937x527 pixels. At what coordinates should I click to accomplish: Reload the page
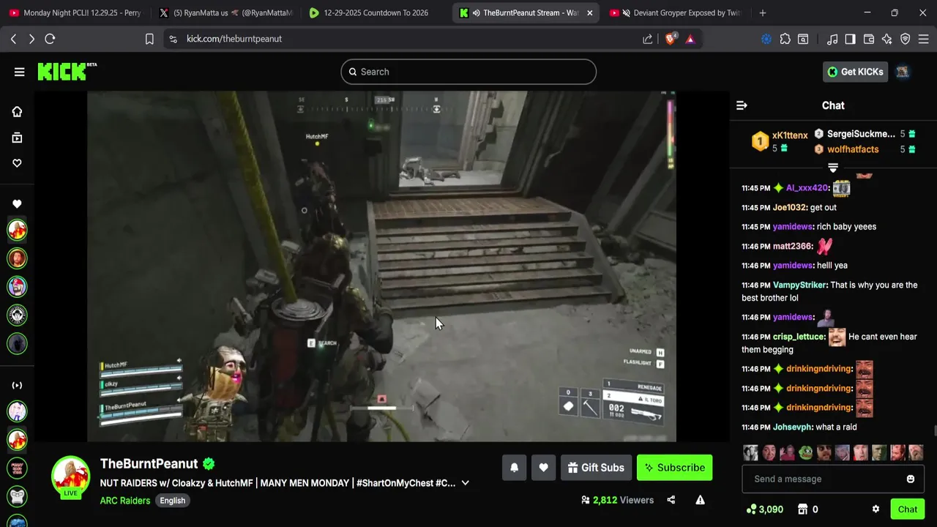point(50,39)
